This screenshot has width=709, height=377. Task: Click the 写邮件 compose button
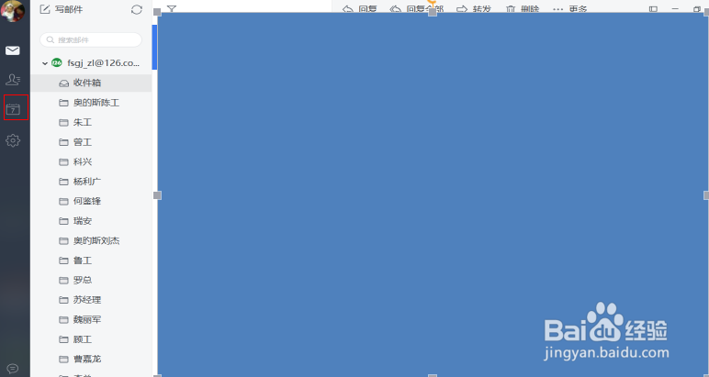(62, 9)
